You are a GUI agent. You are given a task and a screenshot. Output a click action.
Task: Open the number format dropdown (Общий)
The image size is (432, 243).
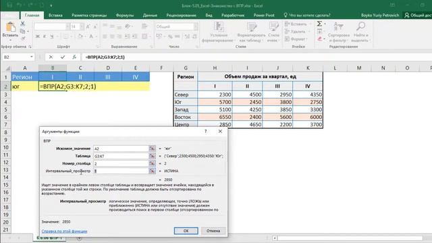tap(196, 26)
